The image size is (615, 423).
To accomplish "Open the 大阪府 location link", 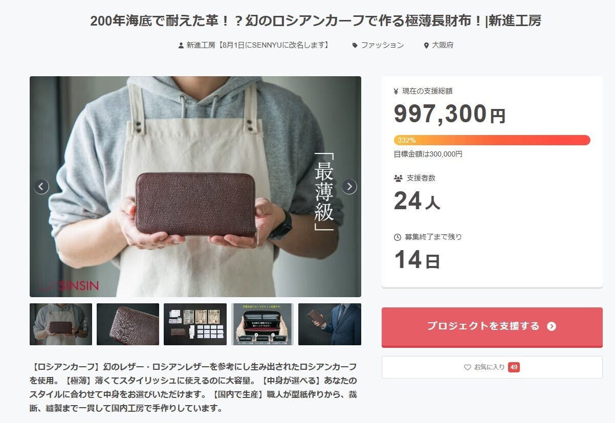I will tap(443, 45).
